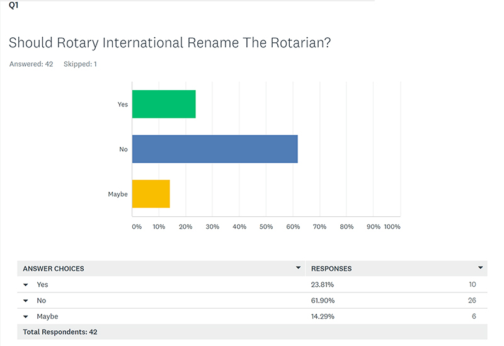504x346 pixels.
Task: Click the RESPONSES column header text
Action: 331,268
